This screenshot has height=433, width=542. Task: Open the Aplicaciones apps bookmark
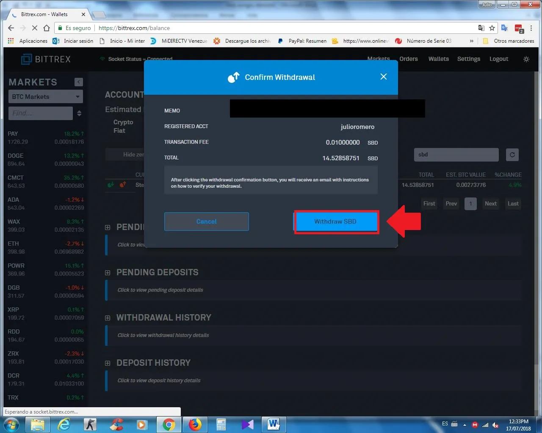click(x=28, y=41)
